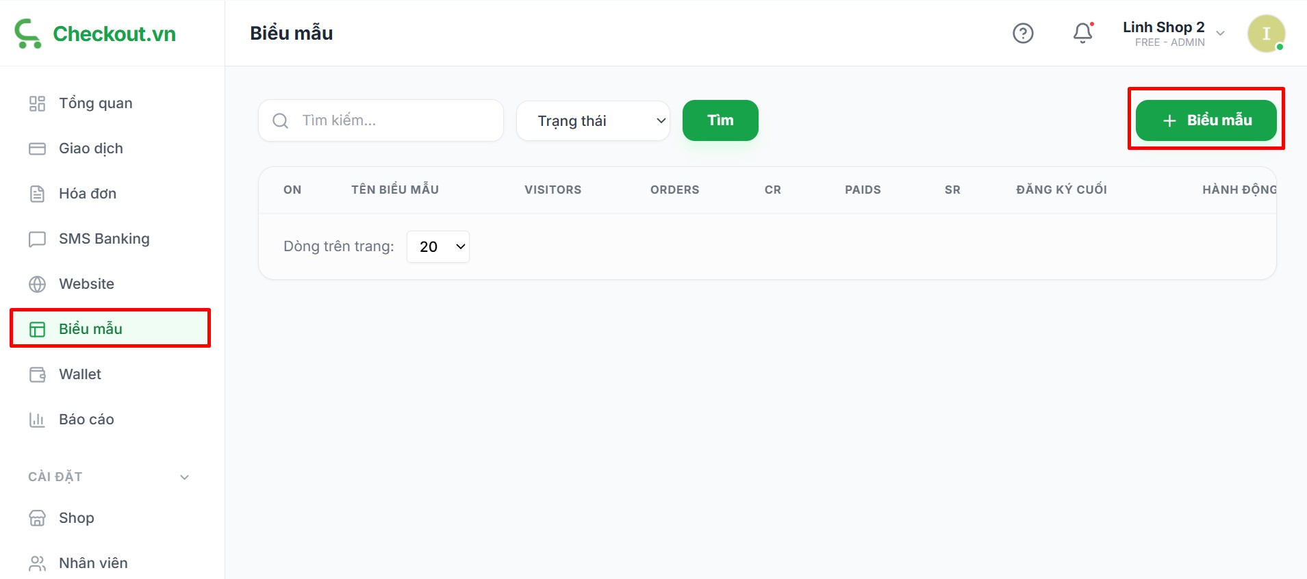Open the Shop settings menu item
Image resolution: width=1307 pixels, height=579 pixels.
pyautogui.click(x=77, y=518)
